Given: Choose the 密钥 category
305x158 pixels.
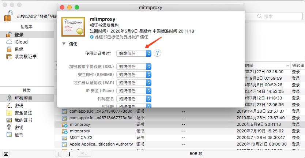Looking at the screenshot, I should [27, 127].
